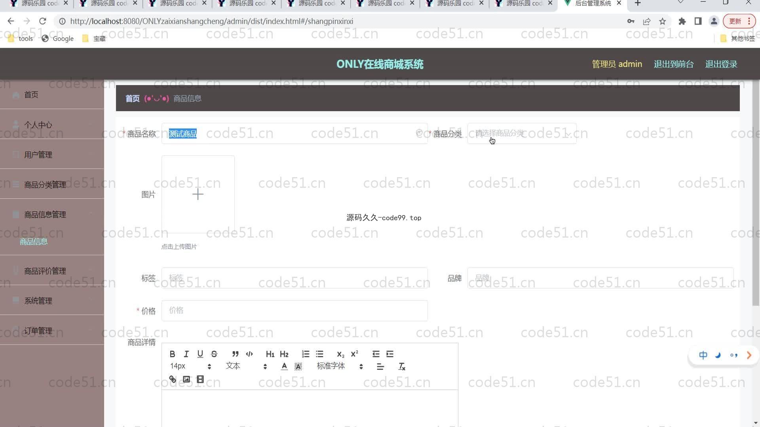Collapse 商品信息管理 sidebar menu
760x427 pixels.
tap(52, 214)
